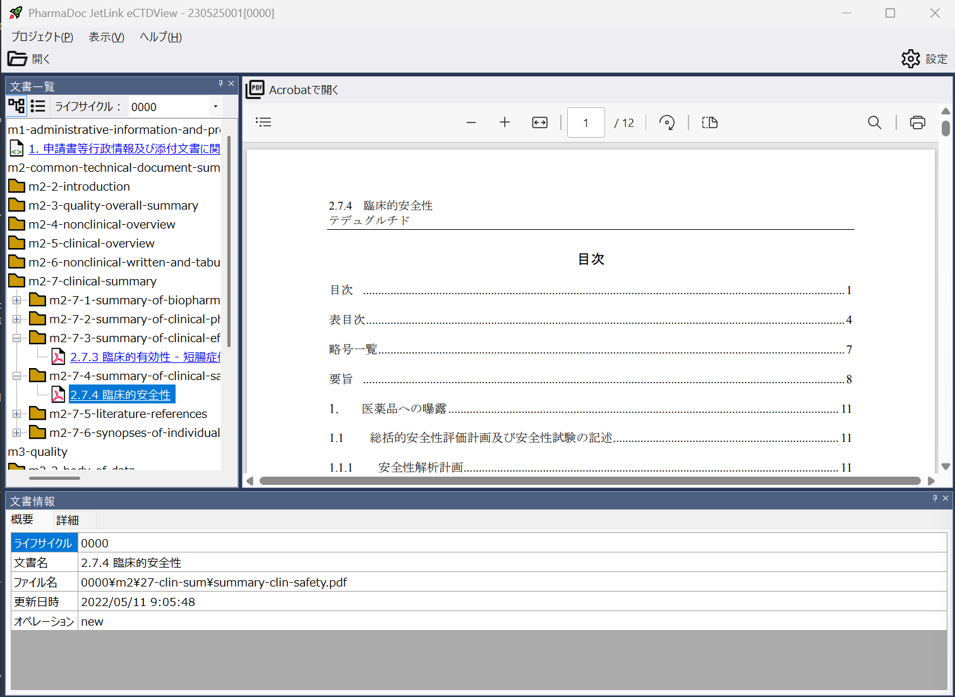The height and width of the screenshot is (697, 955).
Task: Click the PDF page number field
Action: click(x=586, y=122)
